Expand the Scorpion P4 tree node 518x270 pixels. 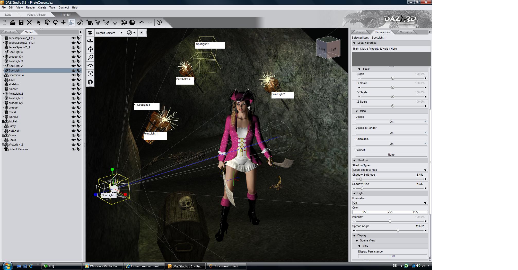3,75
